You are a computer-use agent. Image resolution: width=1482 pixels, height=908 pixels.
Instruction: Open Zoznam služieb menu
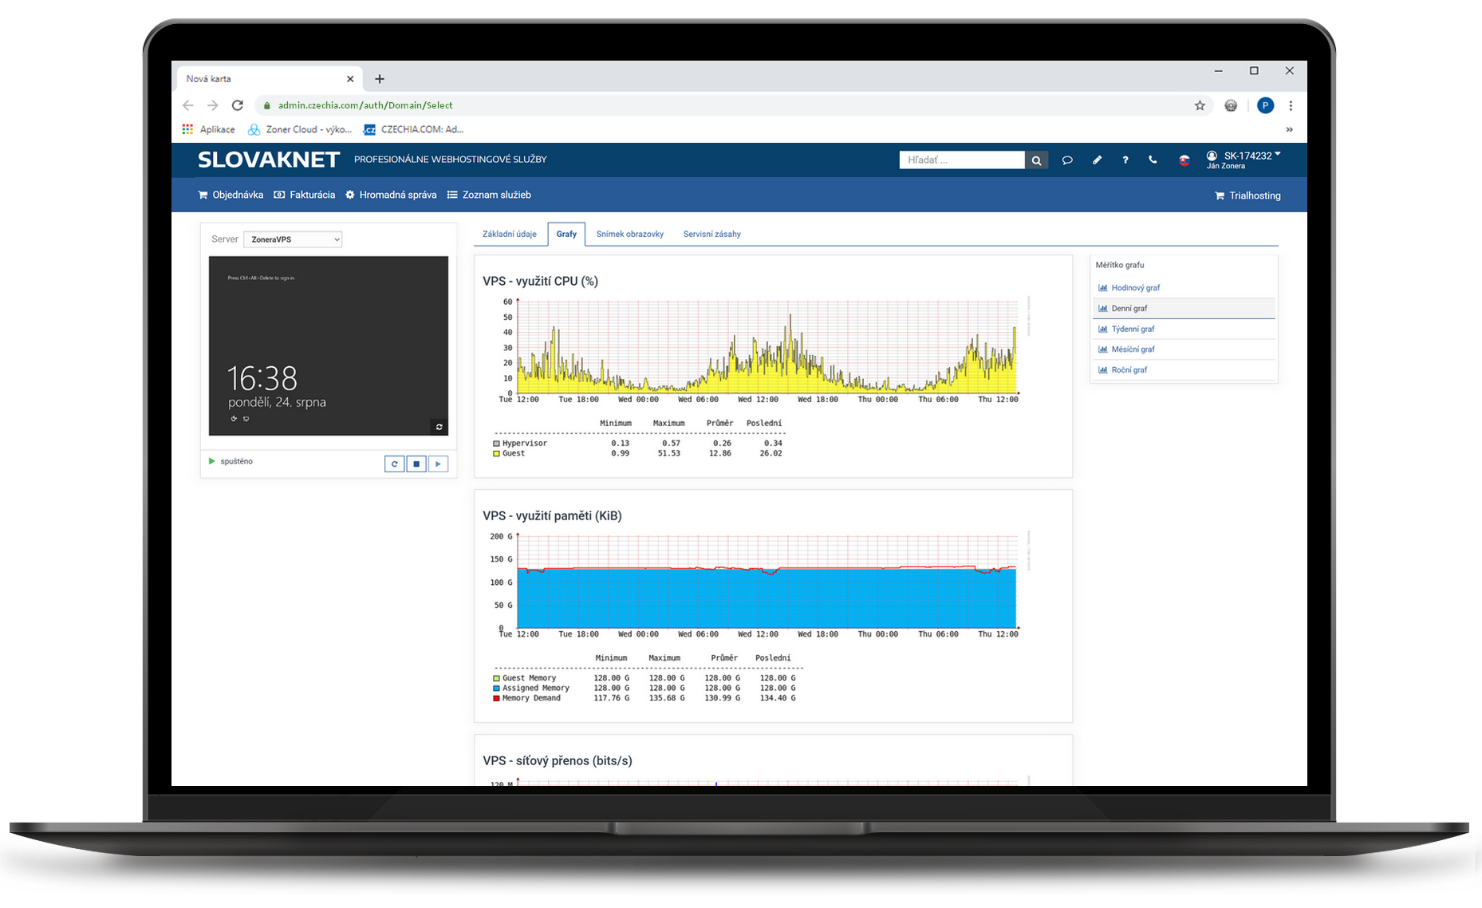click(x=489, y=195)
